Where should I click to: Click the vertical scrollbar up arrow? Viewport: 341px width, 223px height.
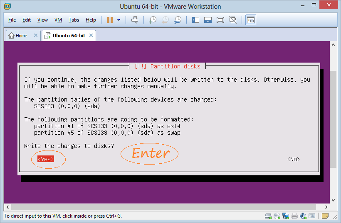(x=333, y=45)
